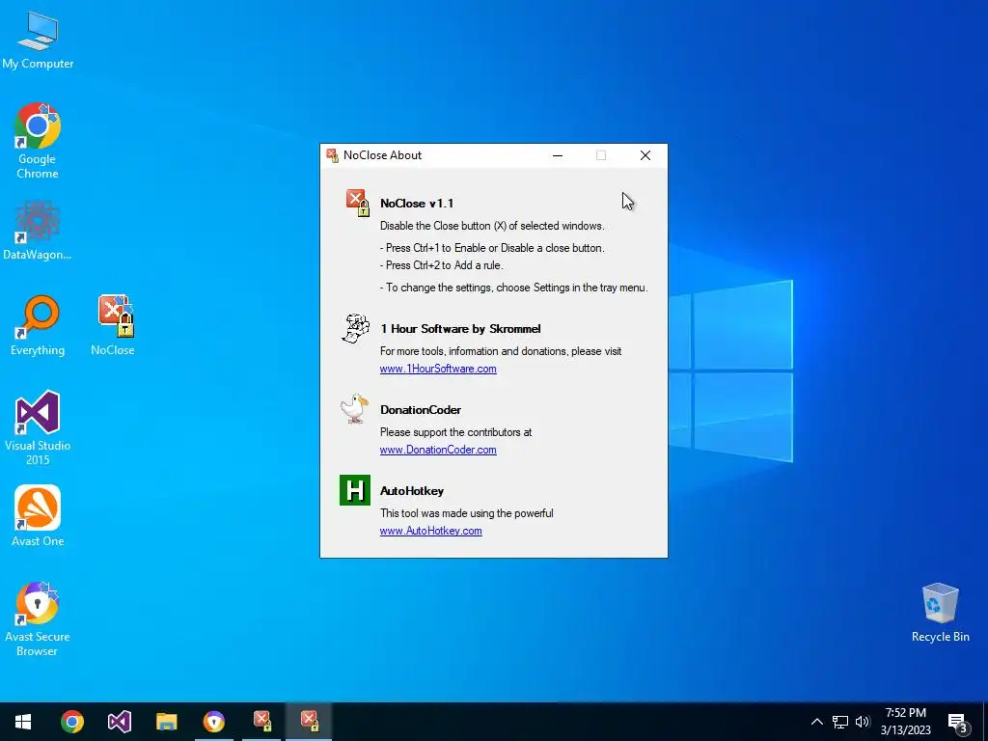Minimize the NoClose About window
Viewport: 988px width, 741px height.
point(558,155)
